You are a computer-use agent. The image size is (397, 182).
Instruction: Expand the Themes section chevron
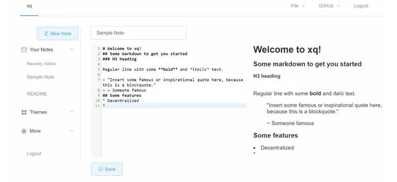pos(72,112)
